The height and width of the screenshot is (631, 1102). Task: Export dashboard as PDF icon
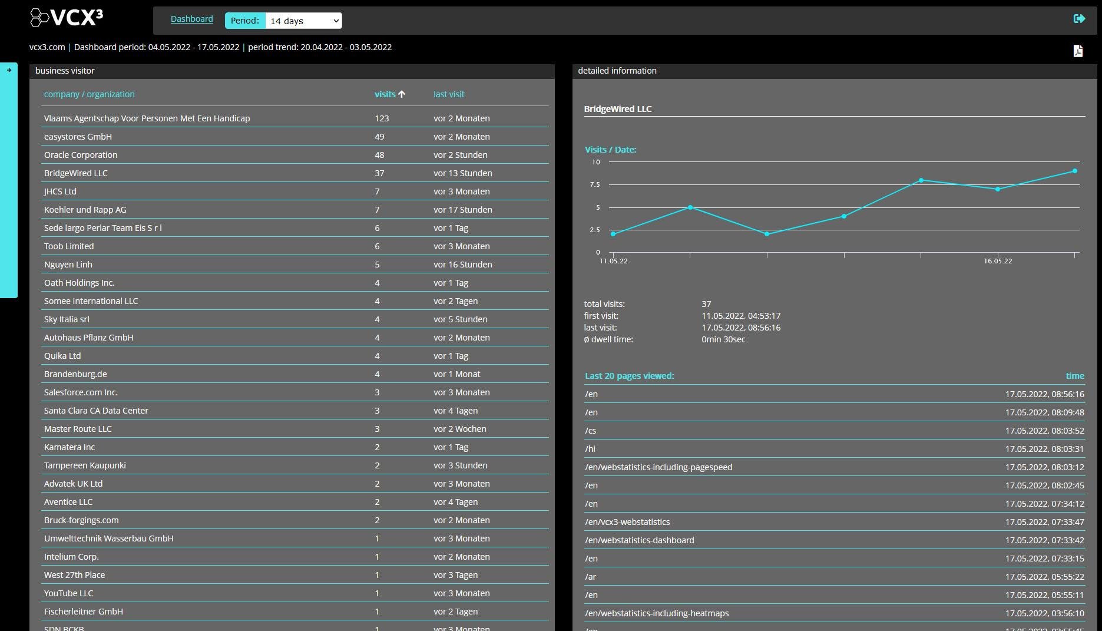(x=1078, y=51)
